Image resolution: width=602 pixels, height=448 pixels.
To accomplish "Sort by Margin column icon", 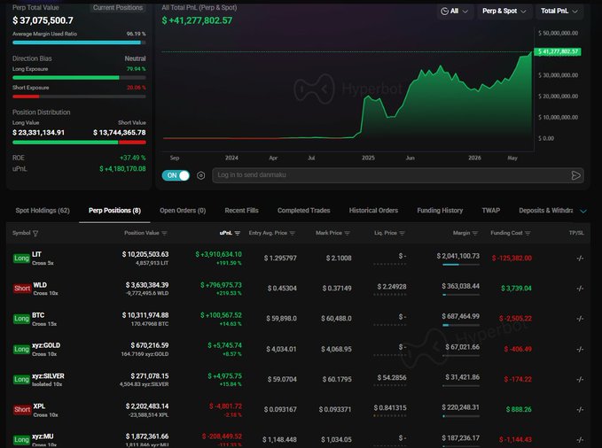I will click(475, 233).
